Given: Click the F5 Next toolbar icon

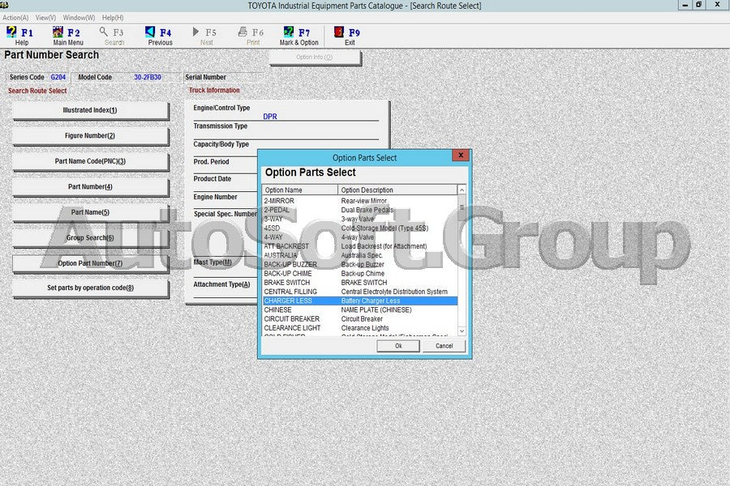Looking at the screenshot, I should [x=206, y=36].
